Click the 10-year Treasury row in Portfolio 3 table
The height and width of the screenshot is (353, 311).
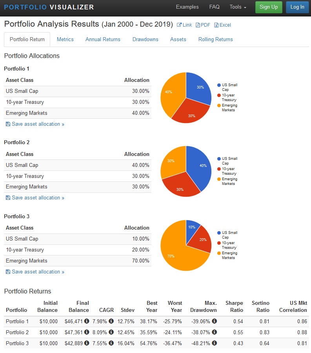pyautogui.click(x=78, y=250)
